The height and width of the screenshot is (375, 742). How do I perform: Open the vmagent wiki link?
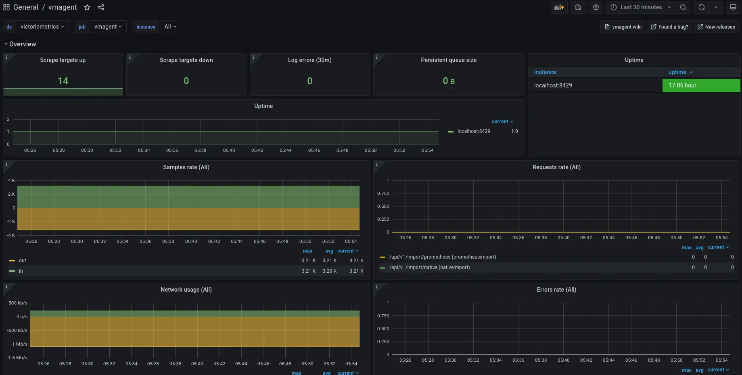click(623, 27)
